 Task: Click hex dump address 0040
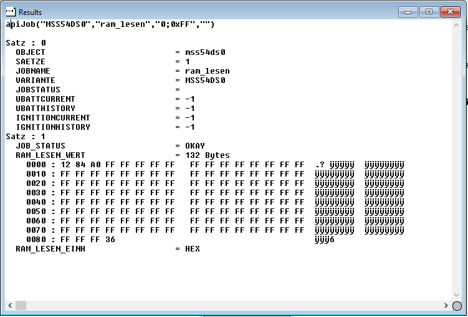pos(36,202)
